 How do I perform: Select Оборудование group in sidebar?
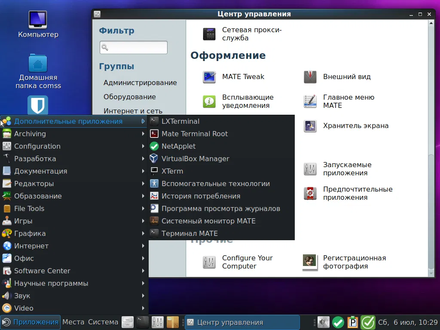click(130, 97)
